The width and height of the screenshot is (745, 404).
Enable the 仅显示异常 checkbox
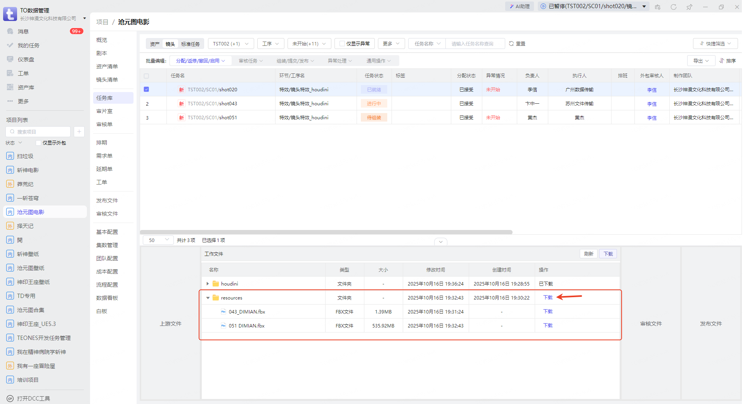[x=342, y=44]
